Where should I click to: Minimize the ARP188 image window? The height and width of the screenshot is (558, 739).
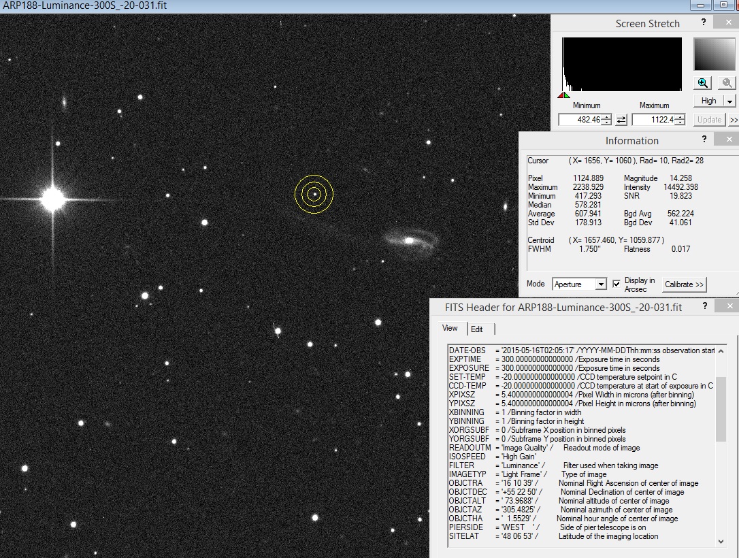tap(701, 5)
